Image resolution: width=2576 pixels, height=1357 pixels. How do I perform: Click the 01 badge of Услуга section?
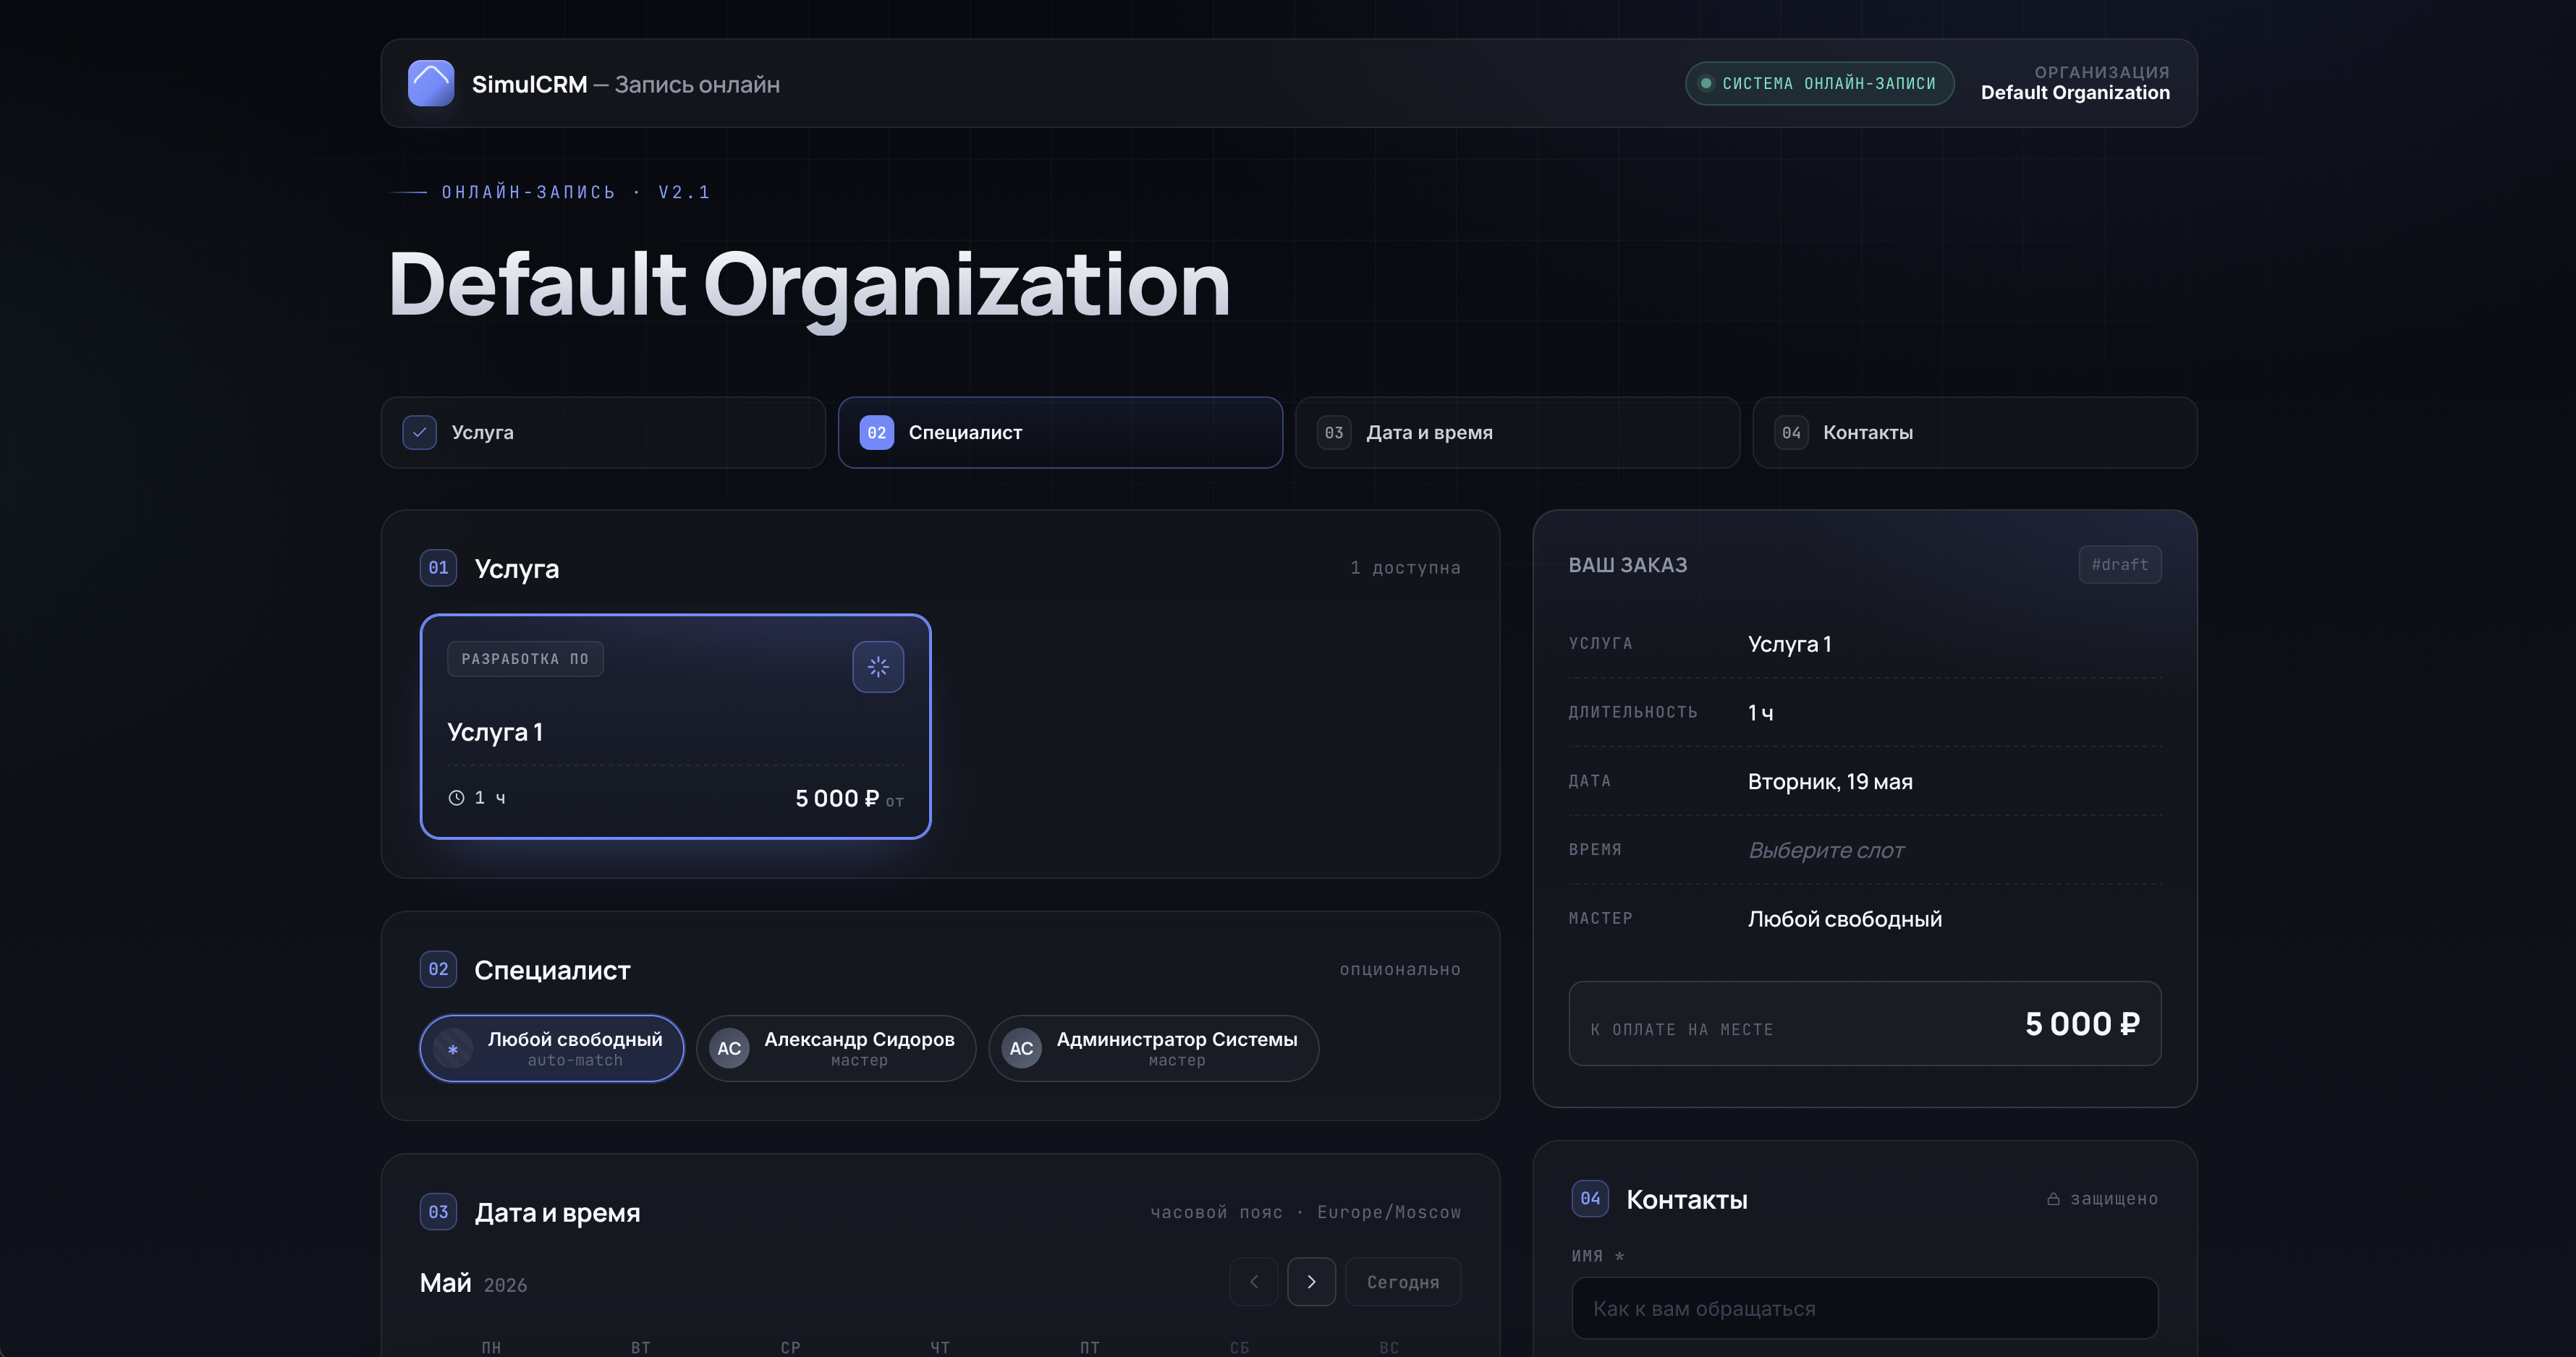(x=438, y=567)
